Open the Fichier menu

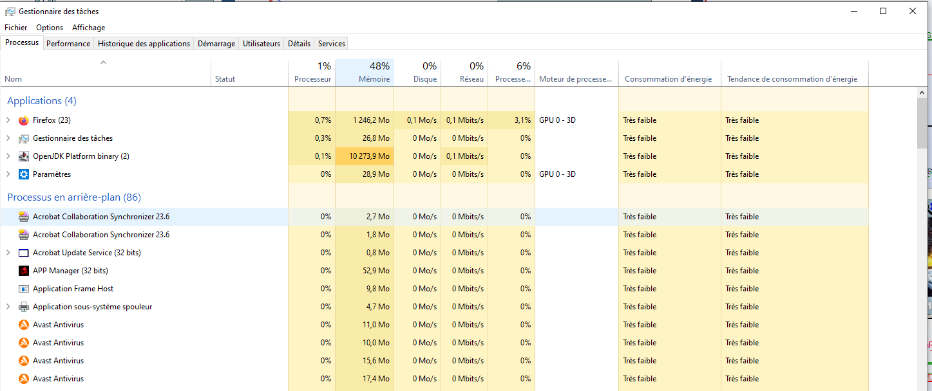point(16,28)
